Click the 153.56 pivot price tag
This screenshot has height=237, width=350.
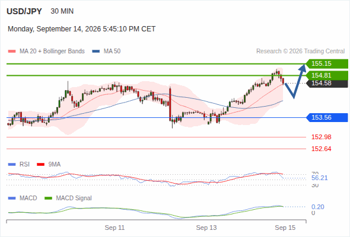(327, 117)
